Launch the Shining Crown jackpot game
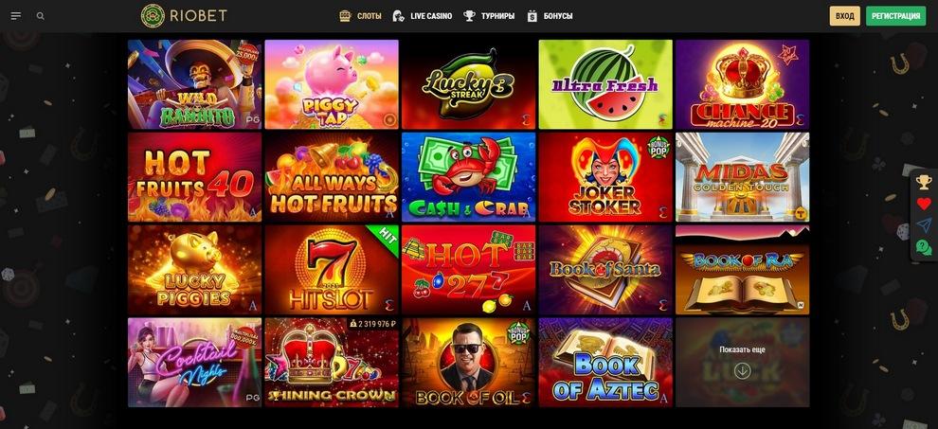The width and height of the screenshot is (938, 429). click(332, 363)
